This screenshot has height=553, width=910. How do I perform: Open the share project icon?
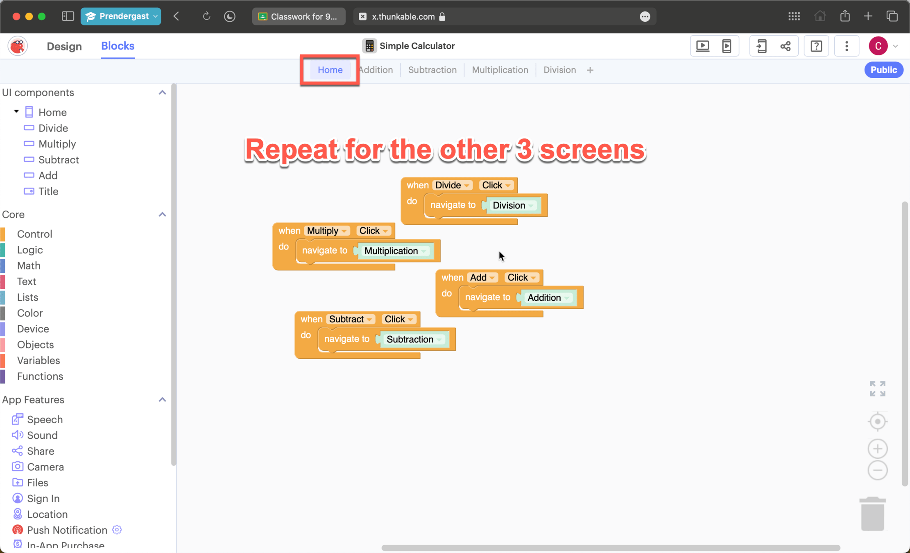click(785, 46)
